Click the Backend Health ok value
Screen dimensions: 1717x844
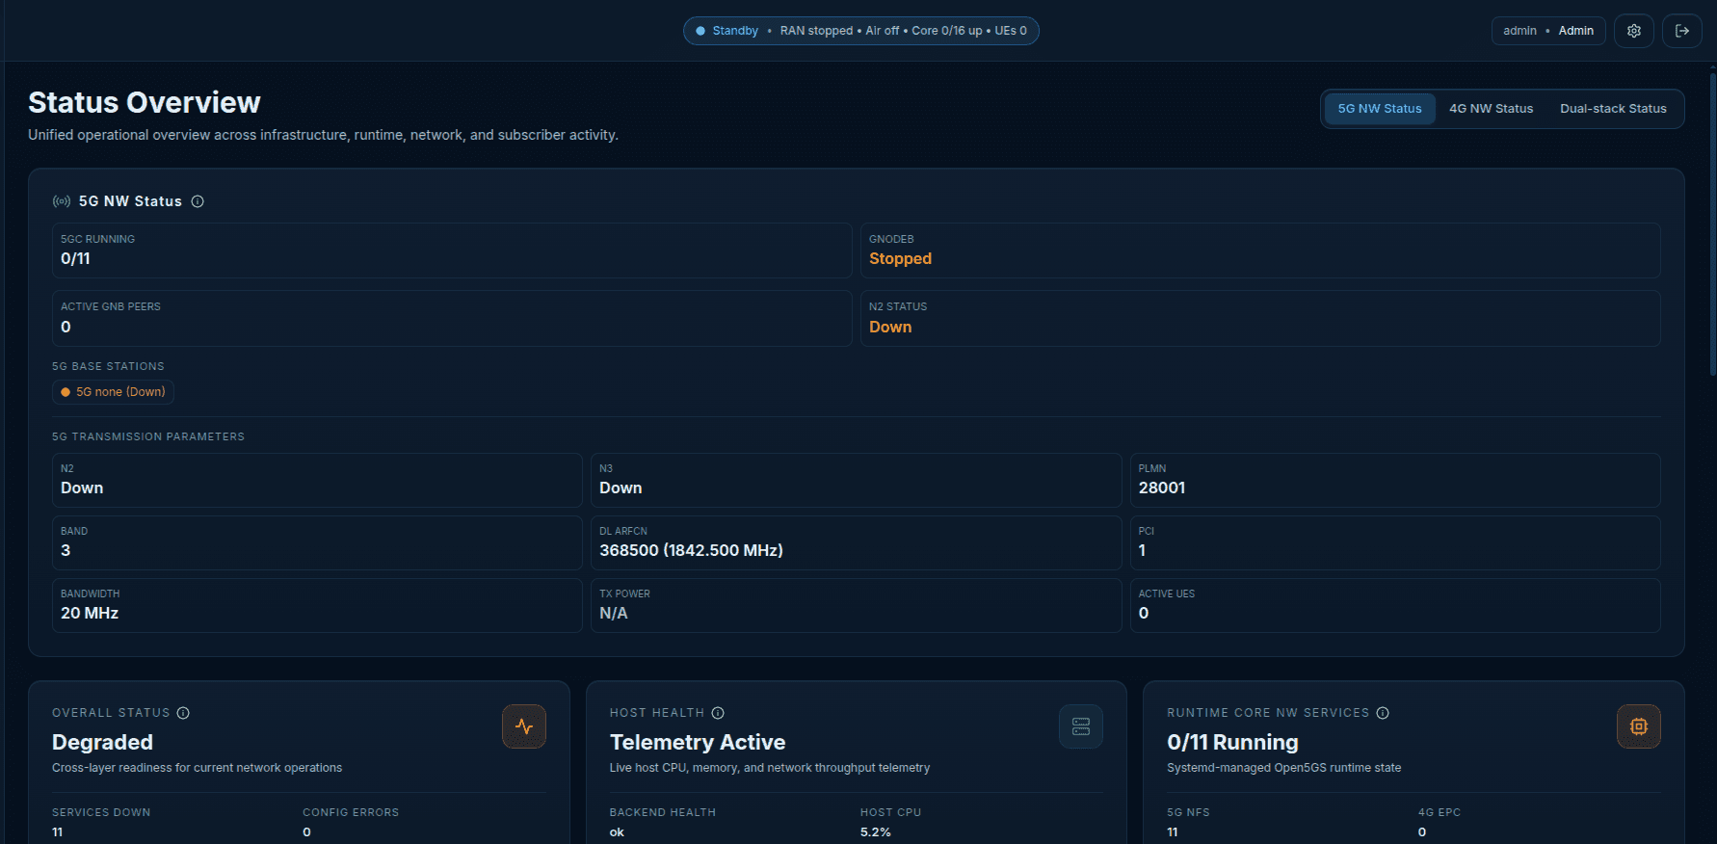617,832
